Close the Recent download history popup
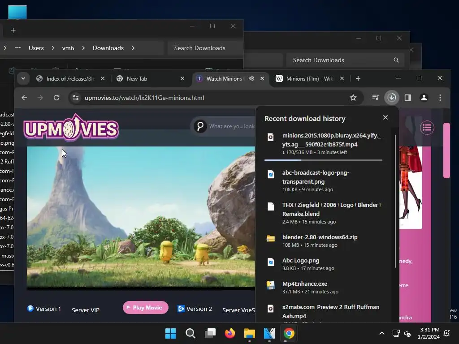459x344 pixels. point(385,117)
